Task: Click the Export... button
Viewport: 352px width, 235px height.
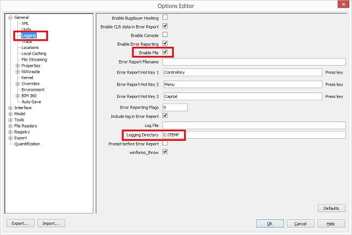Action: click(x=21, y=223)
